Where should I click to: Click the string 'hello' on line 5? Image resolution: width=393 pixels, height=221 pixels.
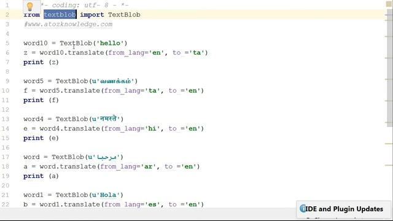pyautogui.click(x=110, y=43)
